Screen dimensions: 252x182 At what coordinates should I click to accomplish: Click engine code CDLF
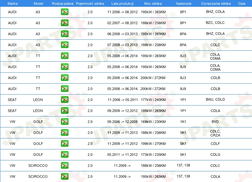click(x=215, y=144)
